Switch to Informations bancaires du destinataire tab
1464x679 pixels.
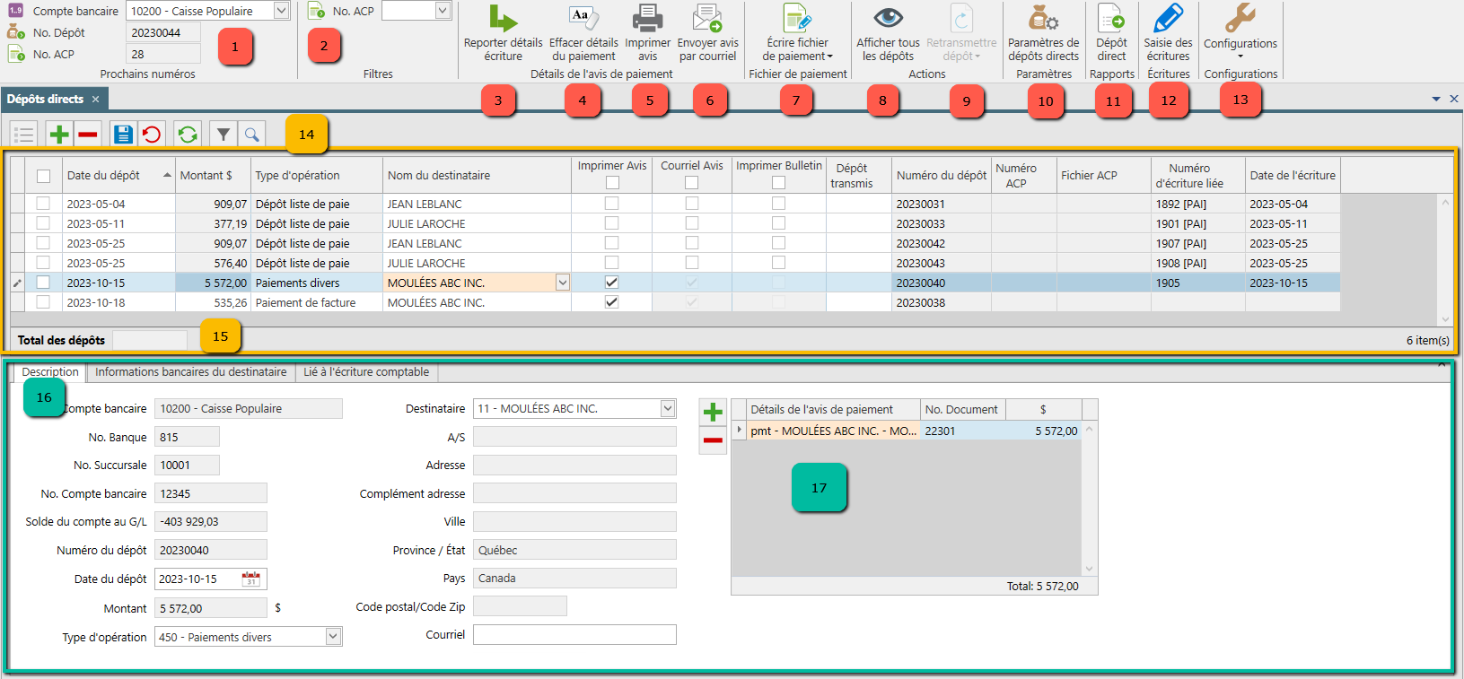[191, 372]
